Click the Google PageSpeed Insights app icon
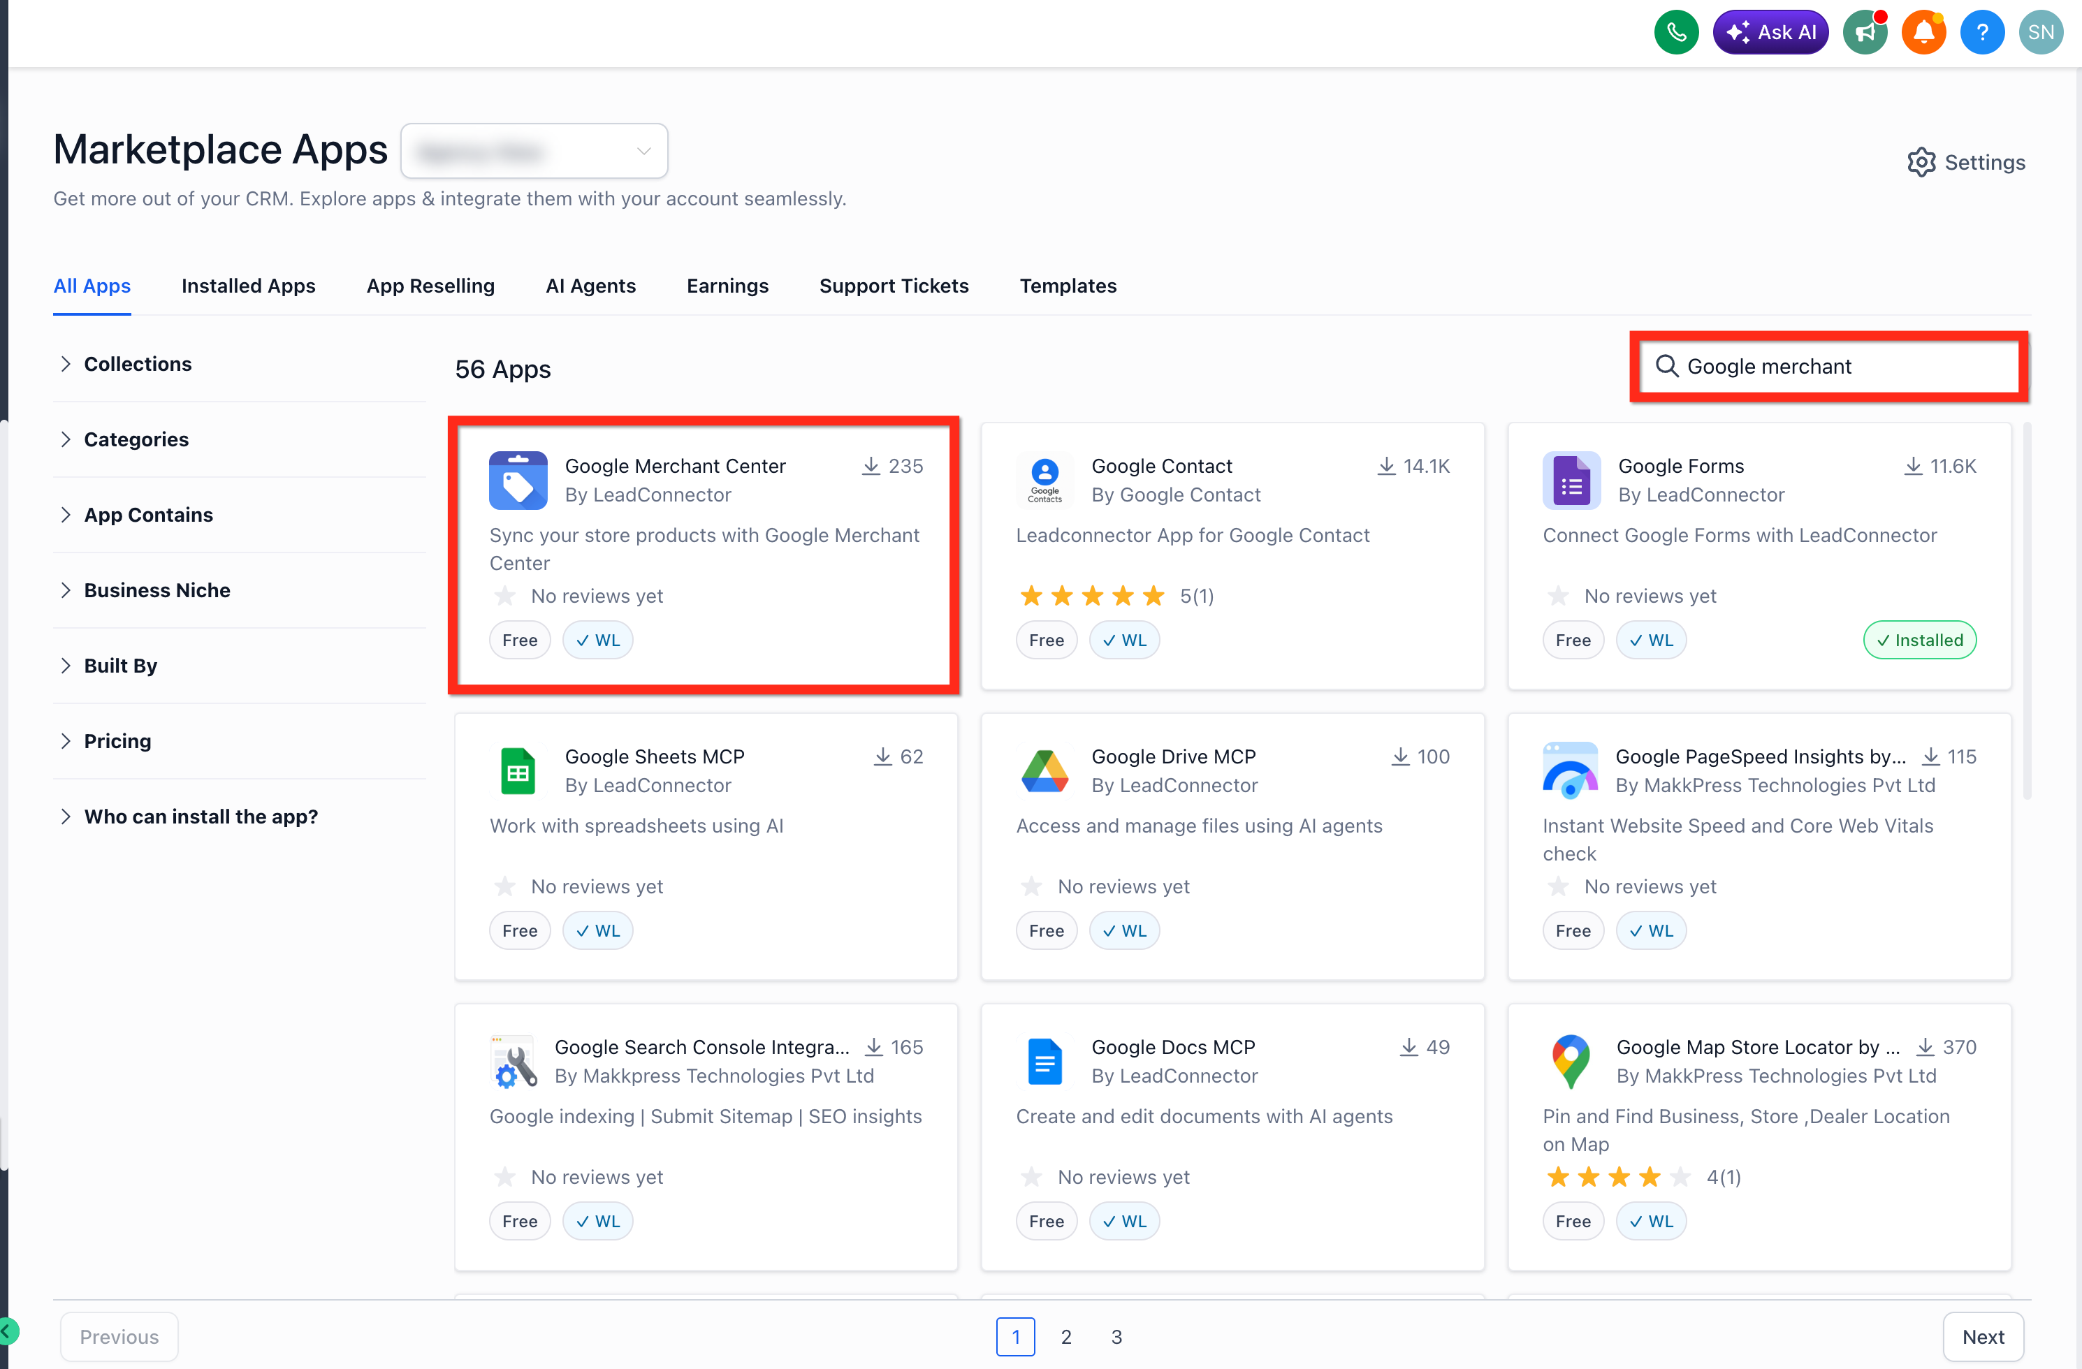Screen dimensions: 2082x1369 1571,770
